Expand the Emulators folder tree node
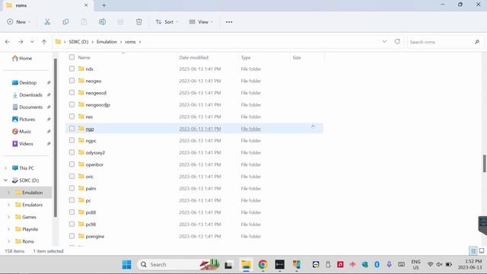The width and height of the screenshot is (487, 274). click(8, 205)
